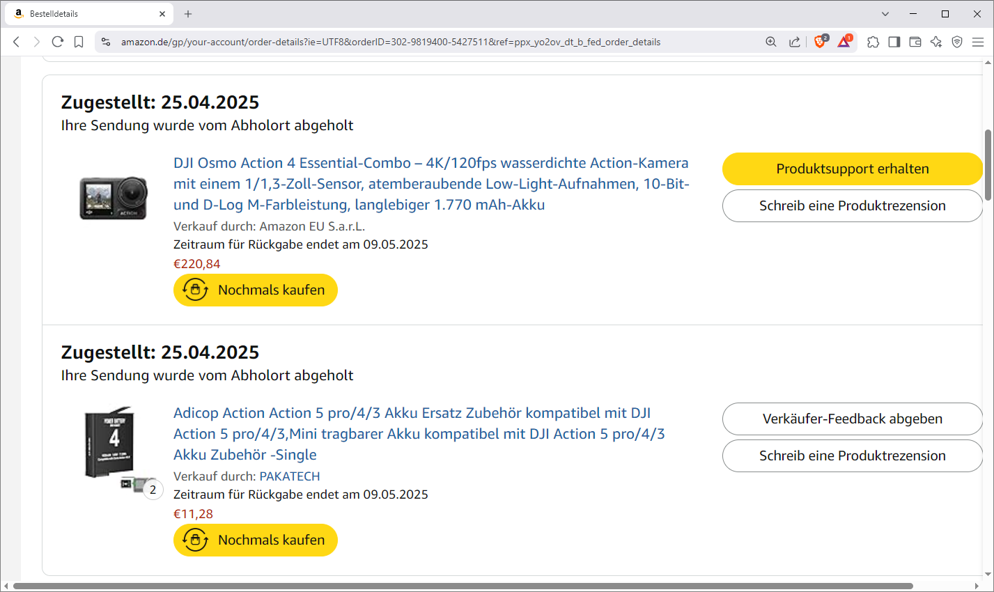Bookmark this page
Screen dimensions: 994x592
pyautogui.click(x=79, y=42)
